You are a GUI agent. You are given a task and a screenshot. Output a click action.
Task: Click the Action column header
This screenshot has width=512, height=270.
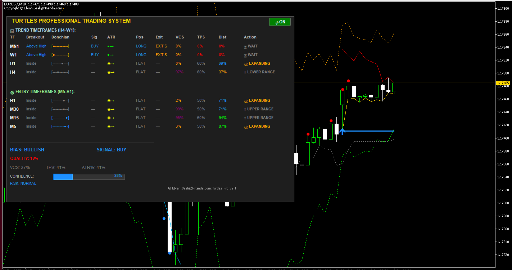pos(250,37)
